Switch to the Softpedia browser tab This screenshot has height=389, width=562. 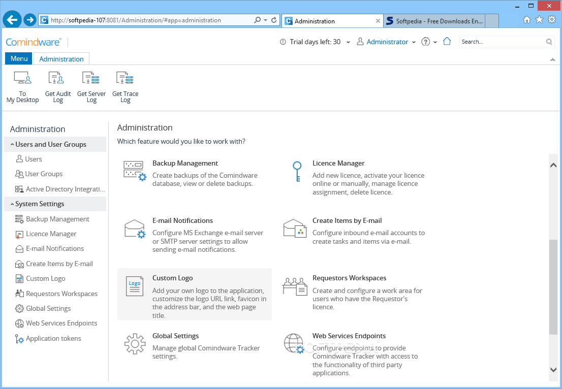coord(434,21)
